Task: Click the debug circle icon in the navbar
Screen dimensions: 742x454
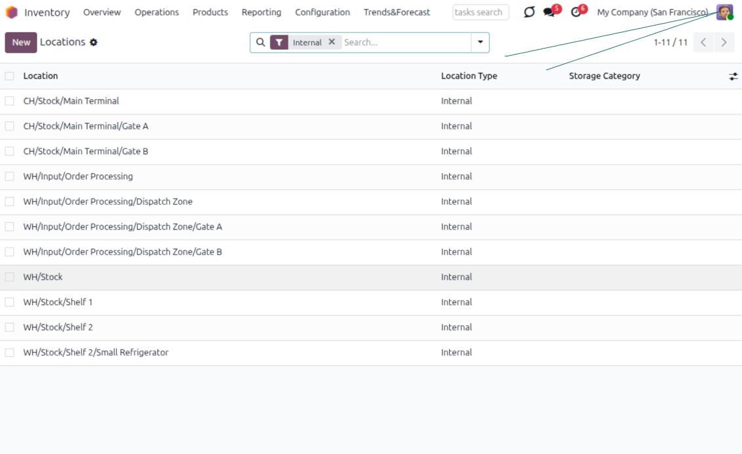Action: pyautogui.click(x=529, y=12)
